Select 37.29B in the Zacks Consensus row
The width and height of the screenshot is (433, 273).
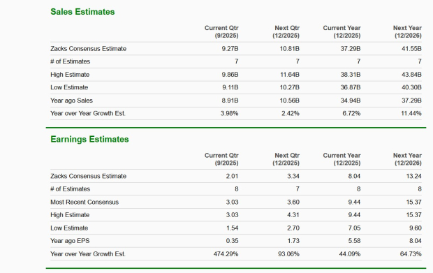351,49
